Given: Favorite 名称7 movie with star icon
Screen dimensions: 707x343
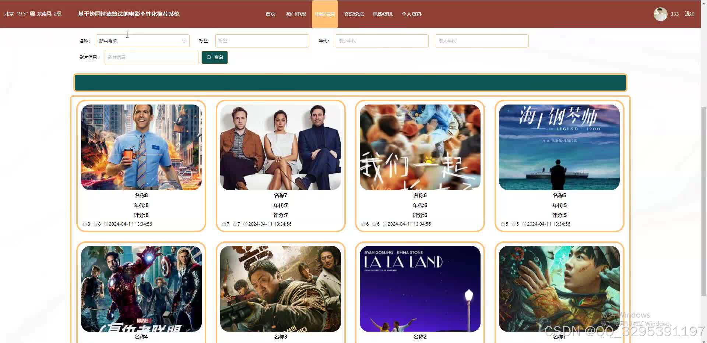Looking at the screenshot, I should [235, 224].
